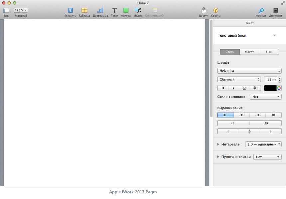Open the Советы help panel
The image size is (286, 199).
point(215,11)
